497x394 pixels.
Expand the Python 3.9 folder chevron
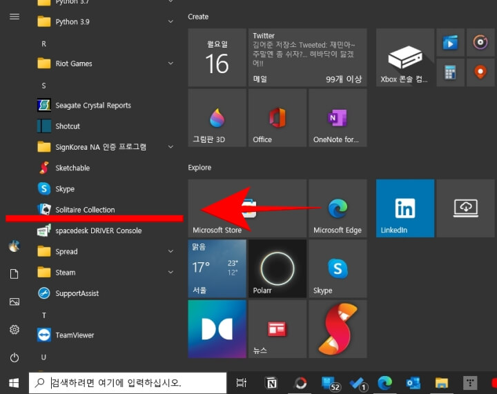[170, 21]
